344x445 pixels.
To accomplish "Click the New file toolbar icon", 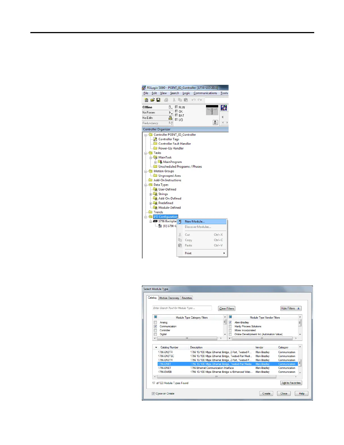I will tap(146, 100).
